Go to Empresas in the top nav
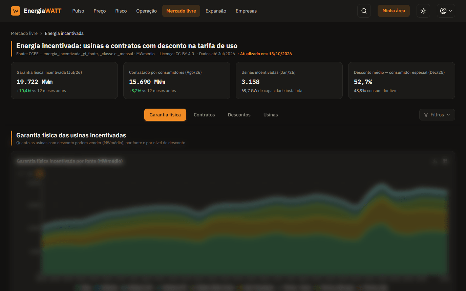Viewport: 466px width, 291px height. point(246,11)
